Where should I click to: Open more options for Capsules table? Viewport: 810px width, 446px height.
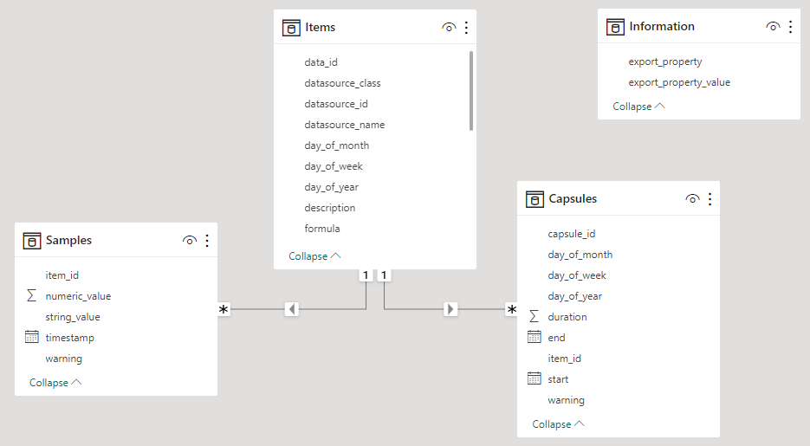(x=710, y=199)
